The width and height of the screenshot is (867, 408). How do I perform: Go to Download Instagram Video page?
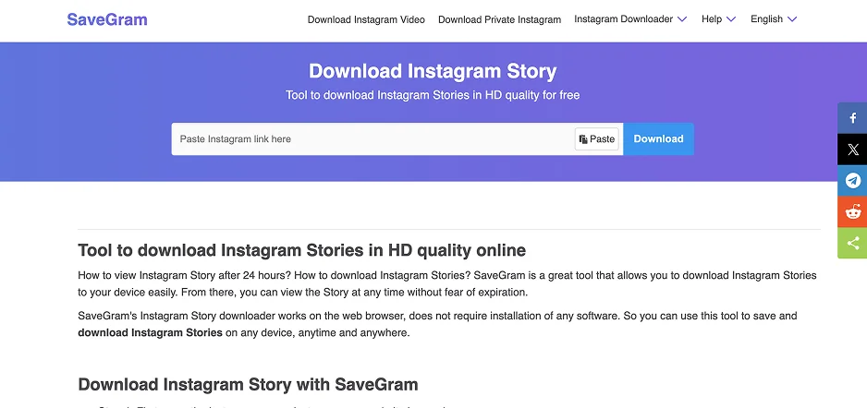(366, 20)
